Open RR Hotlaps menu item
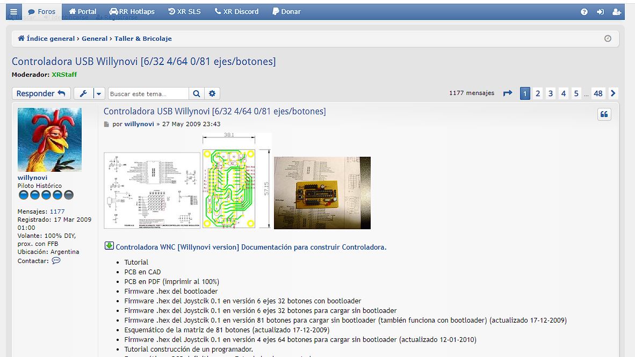Image resolution: width=635 pixels, height=357 pixels. [132, 12]
